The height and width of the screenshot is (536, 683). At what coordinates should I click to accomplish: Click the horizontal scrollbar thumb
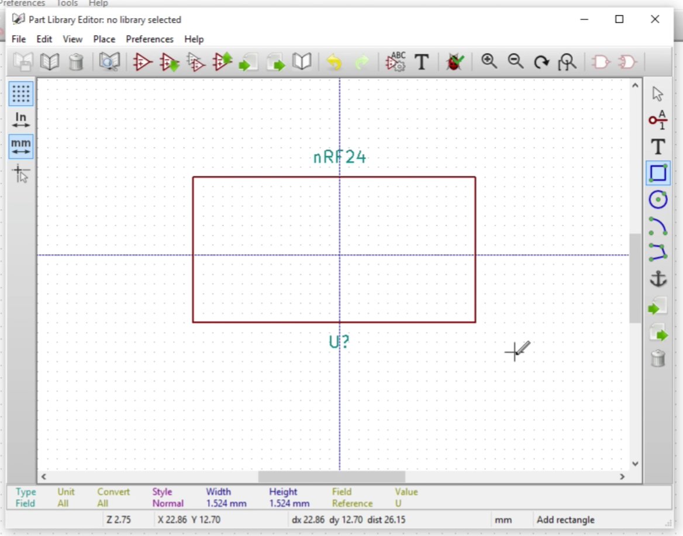tap(332, 477)
